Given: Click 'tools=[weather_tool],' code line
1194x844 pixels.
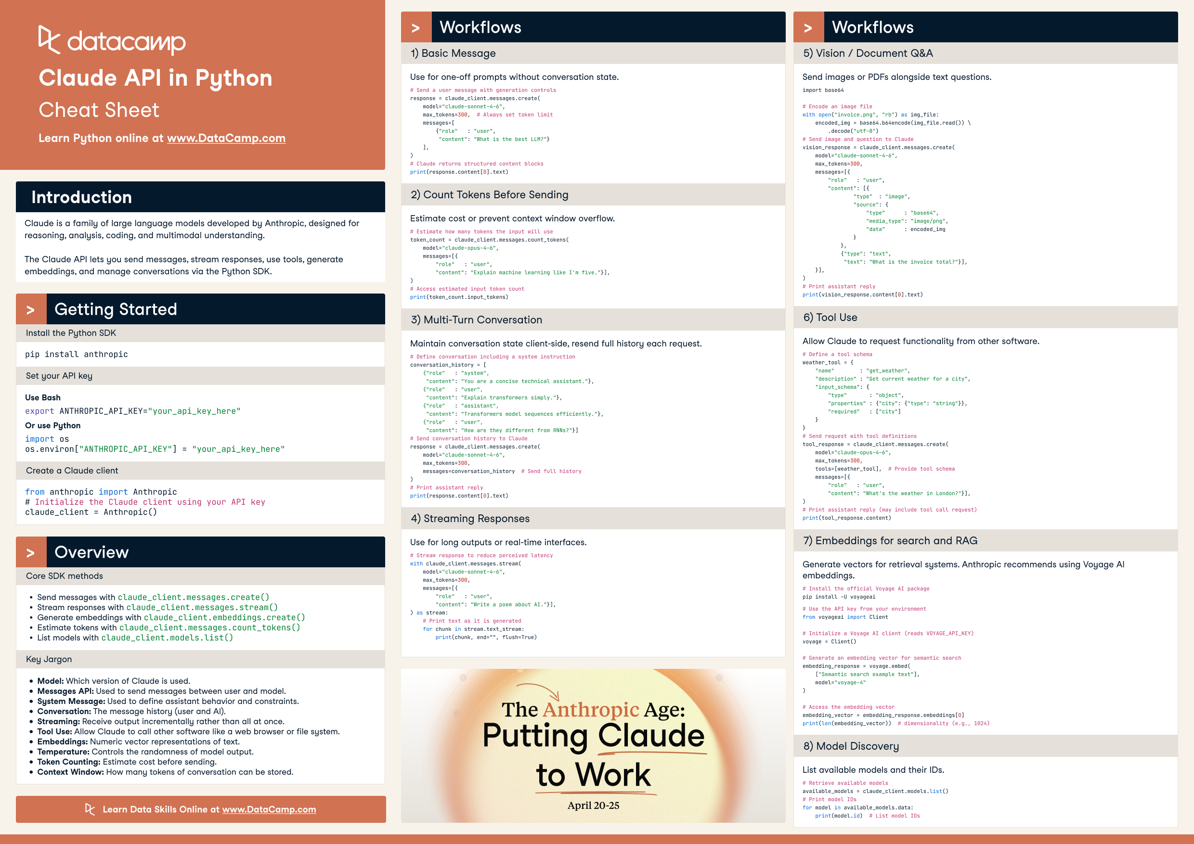Looking at the screenshot, I should (x=848, y=469).
